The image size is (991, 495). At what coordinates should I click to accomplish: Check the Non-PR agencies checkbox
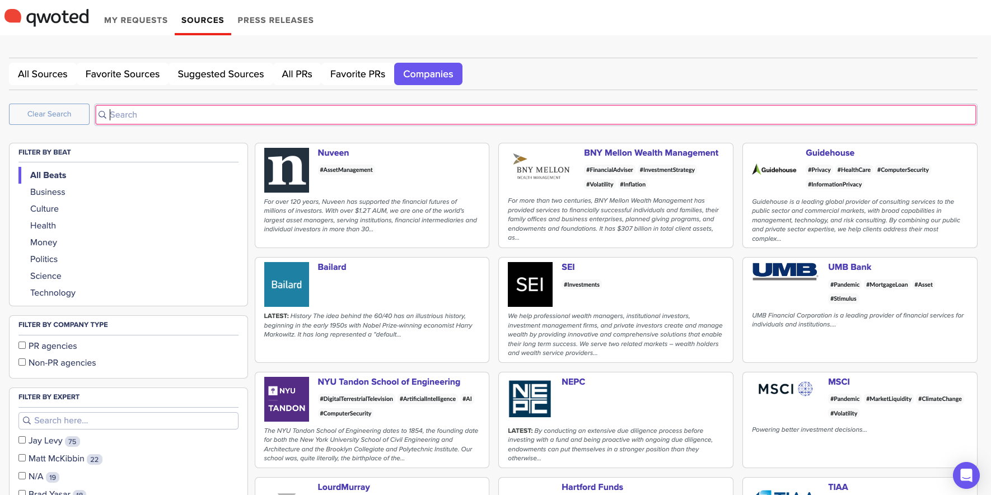click(22, 362)
